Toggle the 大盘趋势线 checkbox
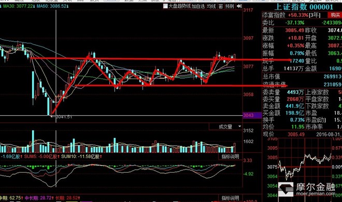This screenshot has height=202, width=342. point(165,6)
